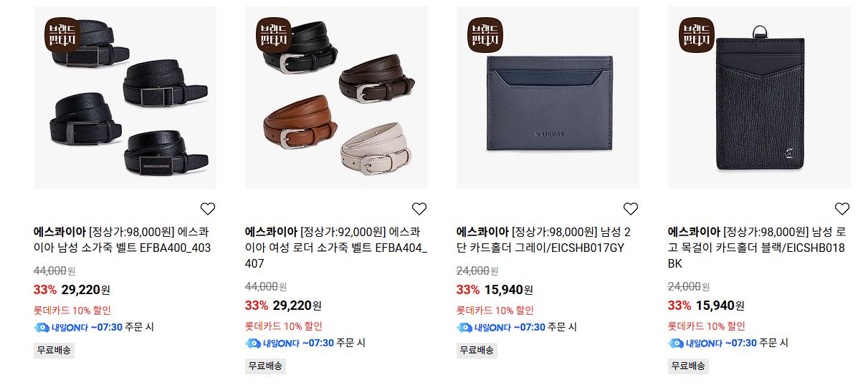Toggle wishlist heart for women's belt EFBA404_407
This screenshot has height=390, width=858.
click(419, 208)
